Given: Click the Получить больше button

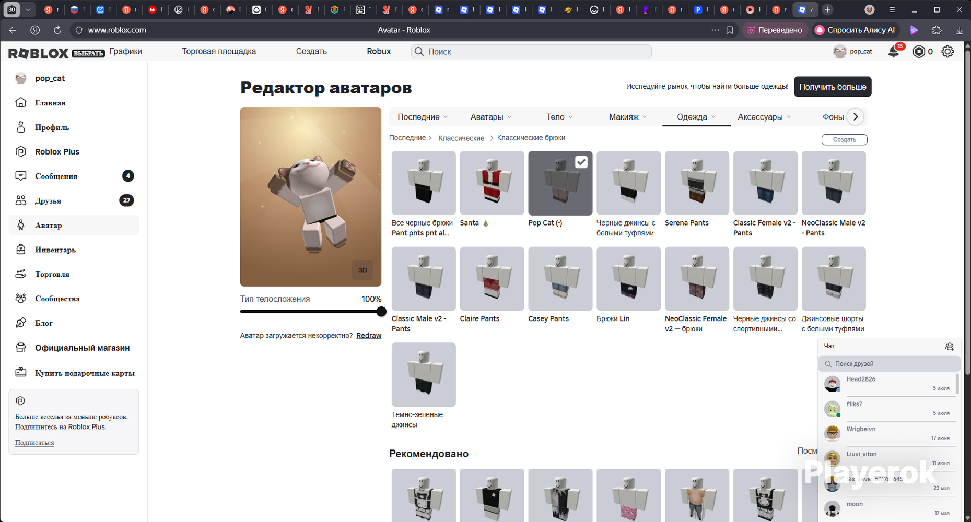Looking at the screenshot, I should pyautogui.click(x=833, y=87).
